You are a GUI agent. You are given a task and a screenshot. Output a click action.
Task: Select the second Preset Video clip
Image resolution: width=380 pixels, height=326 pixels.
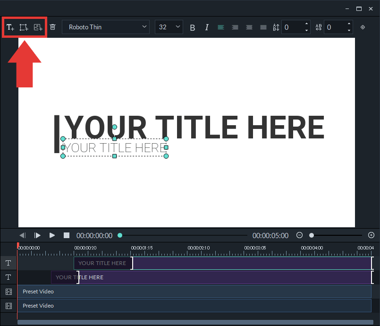click(x=194, y=306)
